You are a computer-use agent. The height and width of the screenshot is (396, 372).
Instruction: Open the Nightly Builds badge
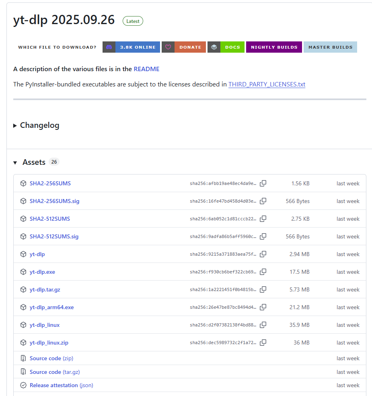click(274, 47)
